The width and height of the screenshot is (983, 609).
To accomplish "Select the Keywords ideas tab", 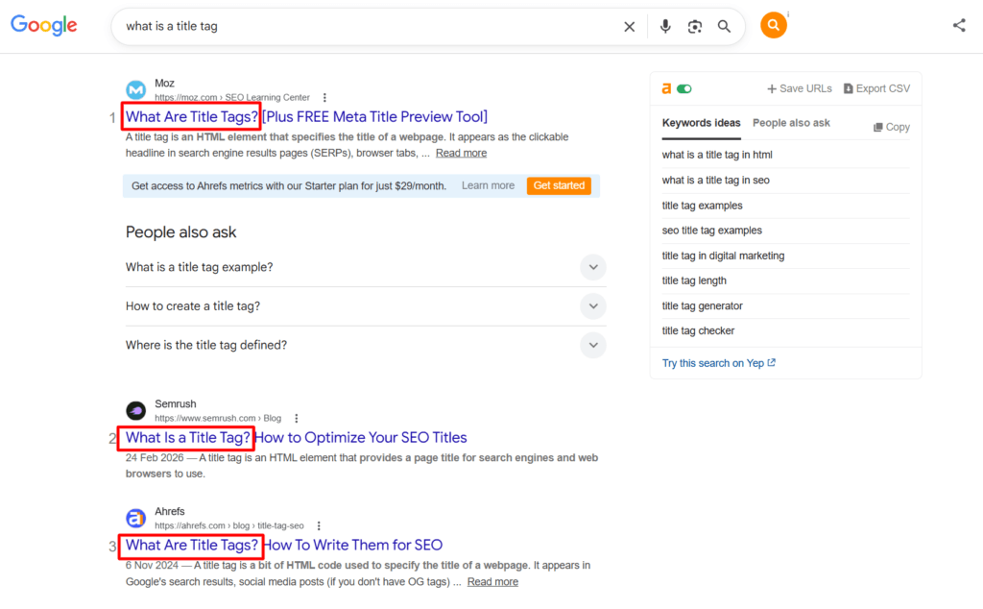I will point(701,123).
